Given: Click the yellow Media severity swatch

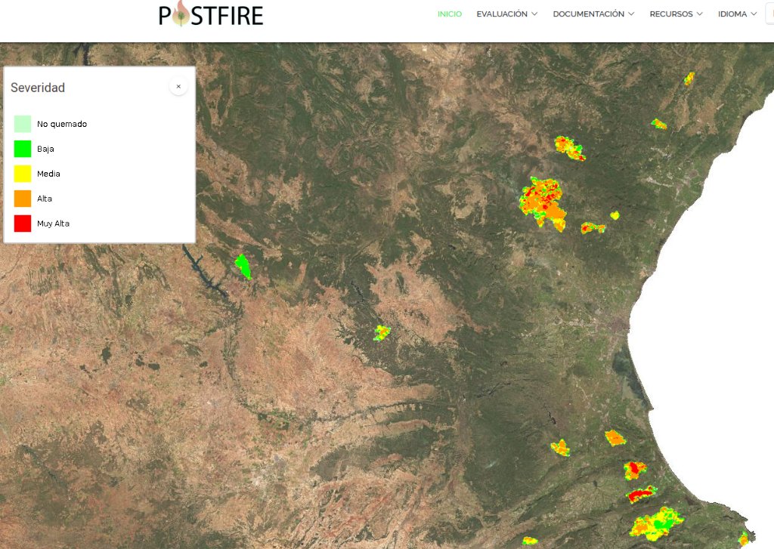Looking at the screenshot, I should click(x=23, y=174).
